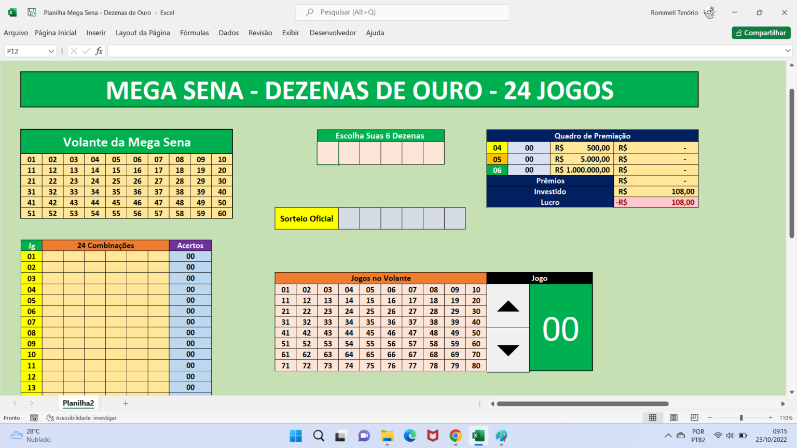
Task: Open the Layout da Página tab
Action: point(143,33)
